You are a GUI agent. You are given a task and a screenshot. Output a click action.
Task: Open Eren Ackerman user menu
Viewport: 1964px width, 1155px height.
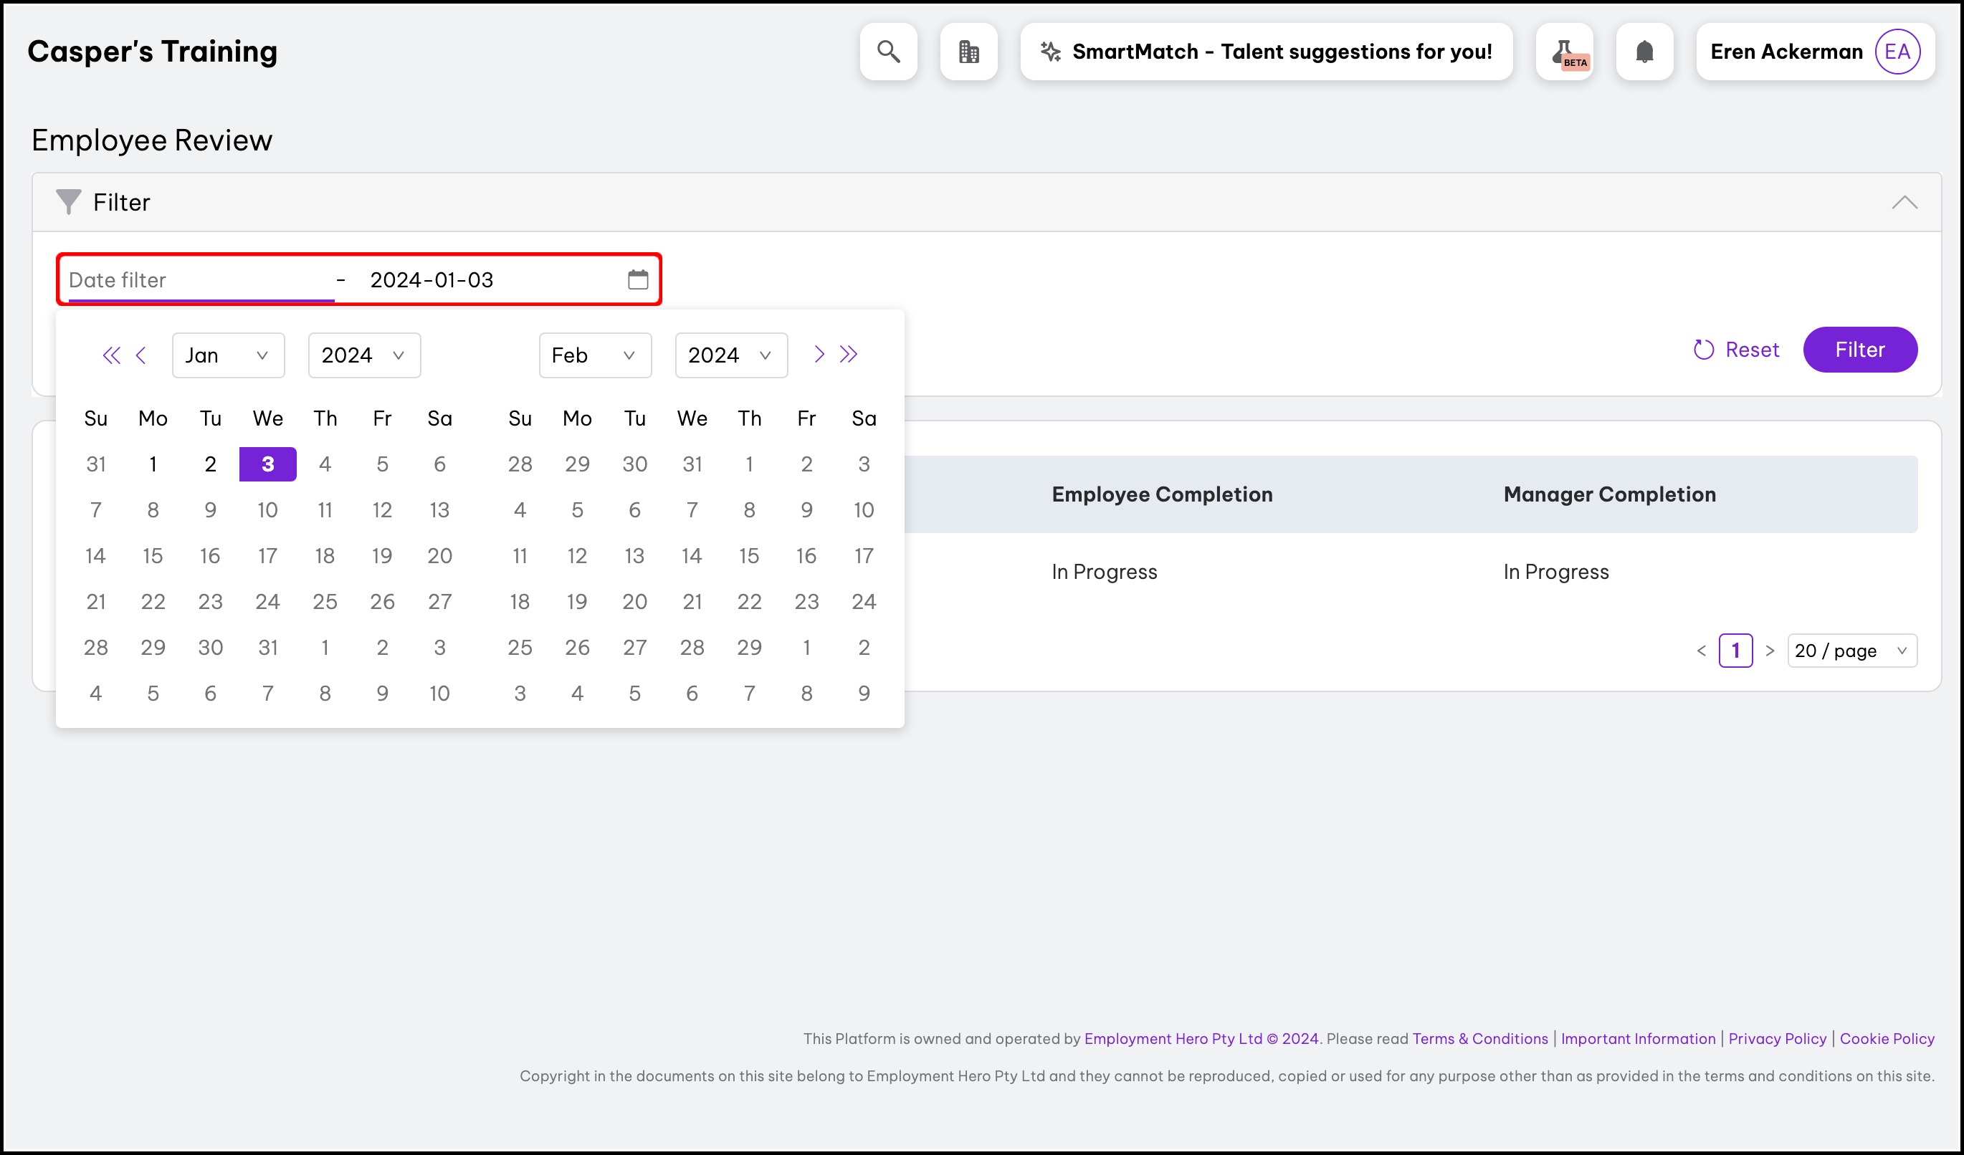tap(1814, 52)
